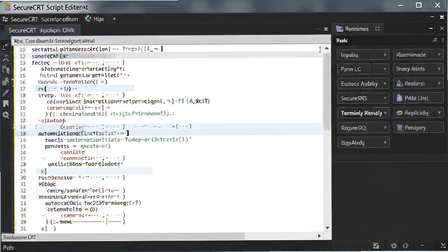The image size is (448, 252).
Task: Click the Pub status bar label
Action: click(x=8, y=248)
